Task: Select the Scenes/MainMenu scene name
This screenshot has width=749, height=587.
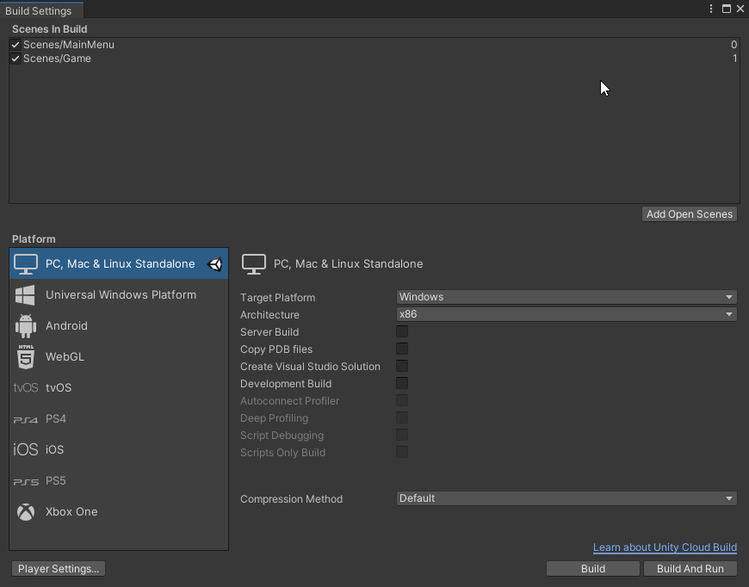Action: pyautogui.click(x=69, y=45)
